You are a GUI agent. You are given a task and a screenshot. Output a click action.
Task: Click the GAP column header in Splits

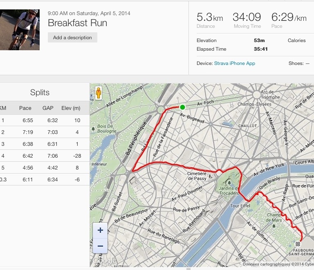[48, 108]
